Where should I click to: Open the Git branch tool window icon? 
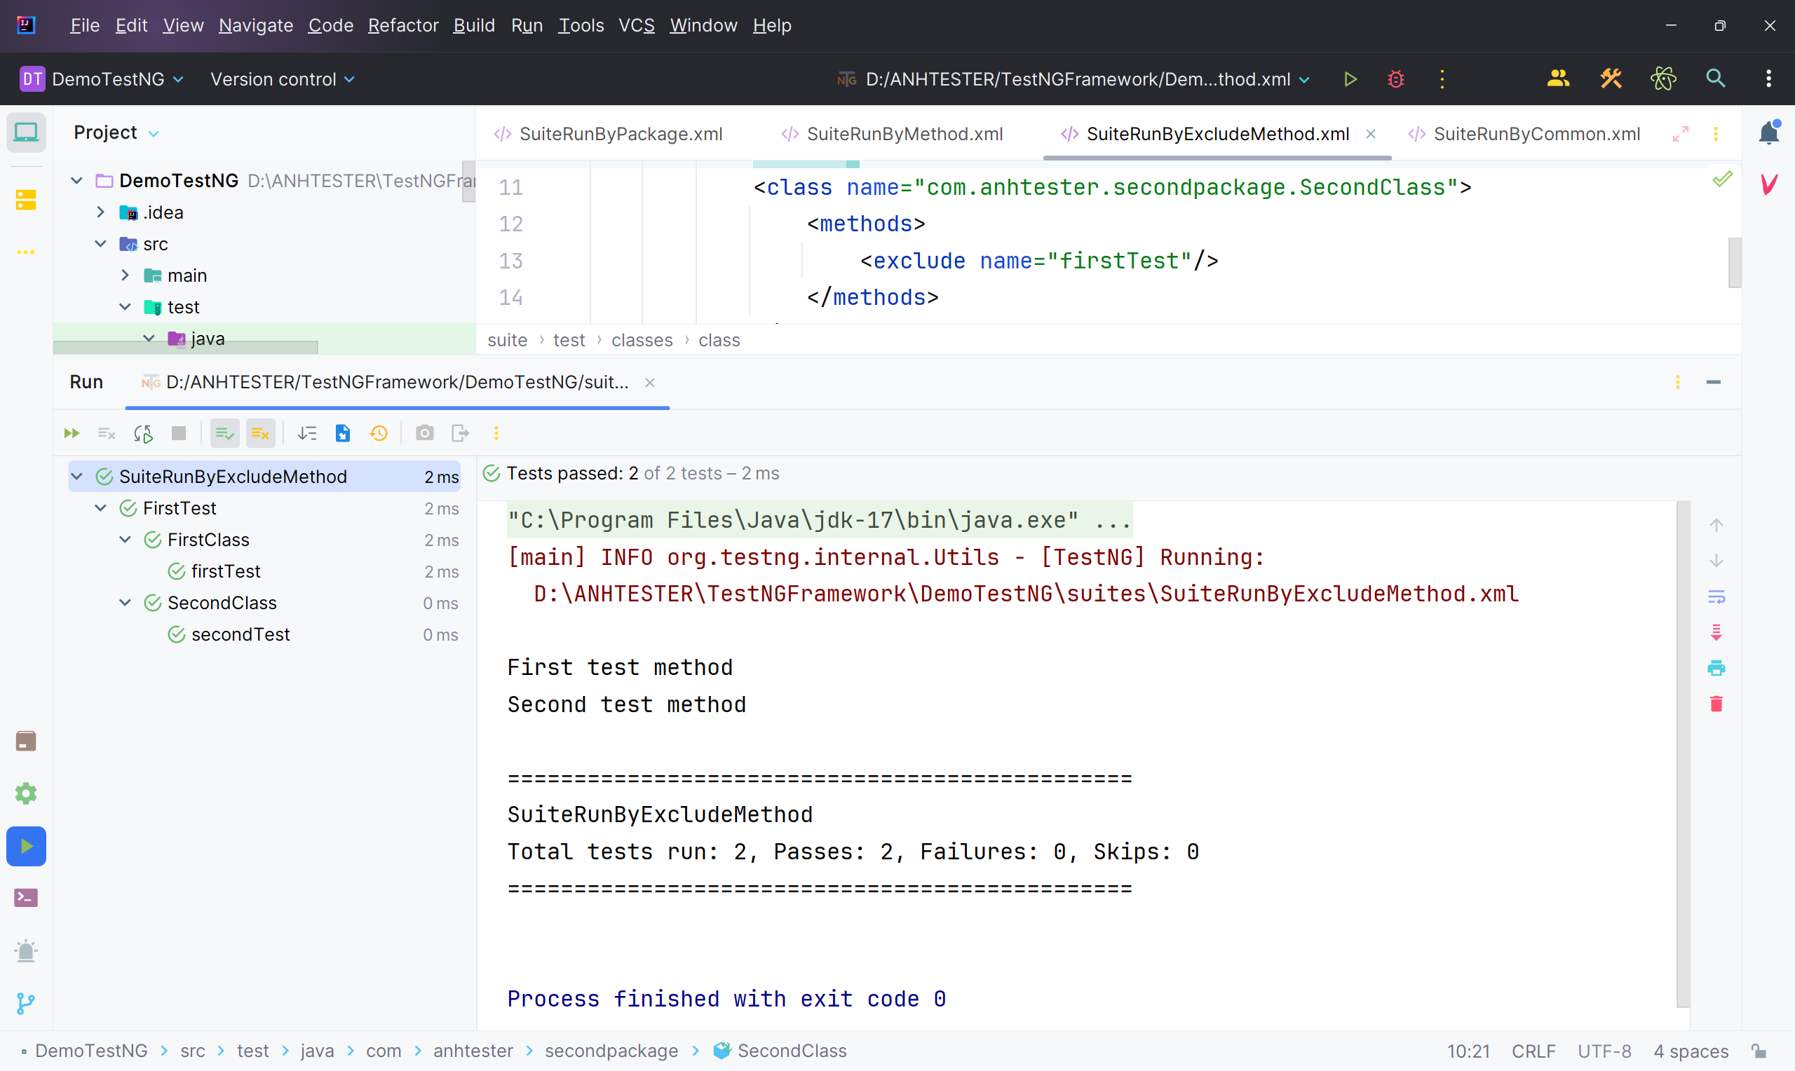[26, 1003]
